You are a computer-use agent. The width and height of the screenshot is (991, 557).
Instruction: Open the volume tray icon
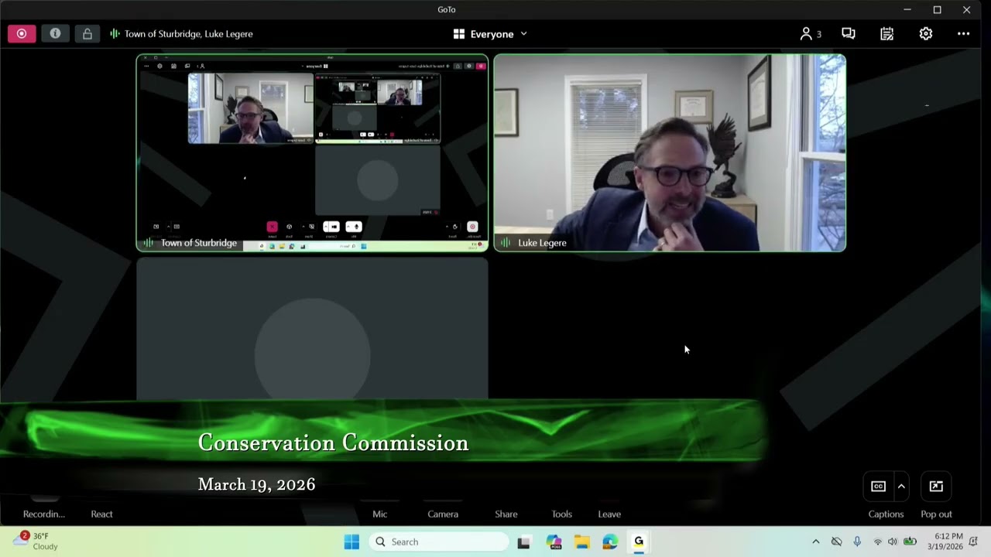893,542
